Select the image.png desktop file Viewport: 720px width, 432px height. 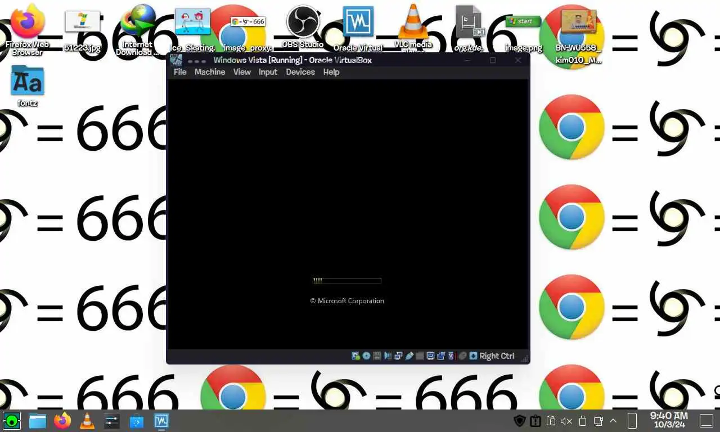coord(523,33)
